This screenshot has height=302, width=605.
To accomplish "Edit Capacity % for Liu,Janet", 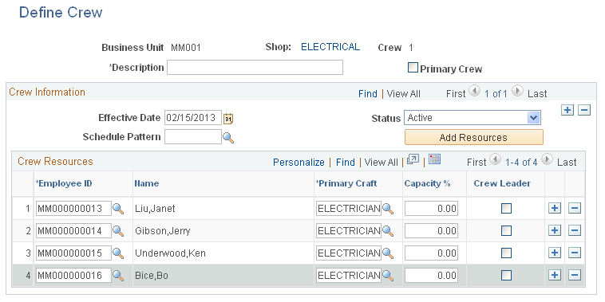I will point(431,209).
